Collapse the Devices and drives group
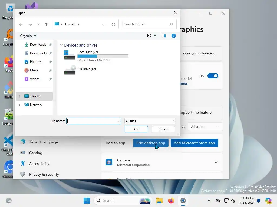This screenshot has height=207, width=277. [x=61, y=45]
